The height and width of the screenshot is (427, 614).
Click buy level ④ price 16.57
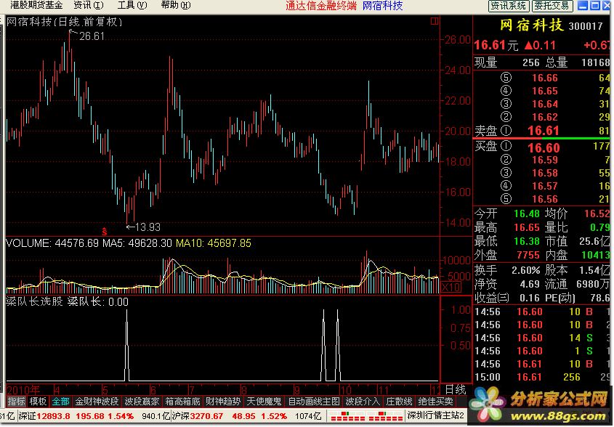(x=545, y=185)
